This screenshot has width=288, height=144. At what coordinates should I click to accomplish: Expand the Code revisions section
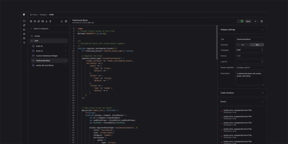[263, 93]
